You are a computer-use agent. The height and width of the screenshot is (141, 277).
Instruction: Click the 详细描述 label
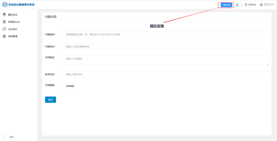click(50, 57)
